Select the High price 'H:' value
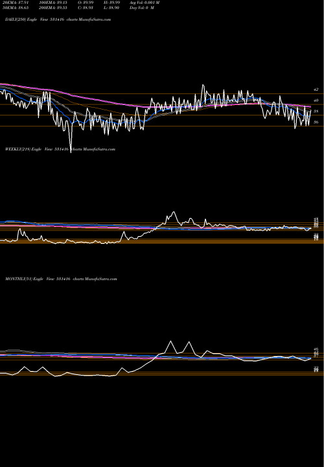Screen dimensions: 324x467 point(113,3)
